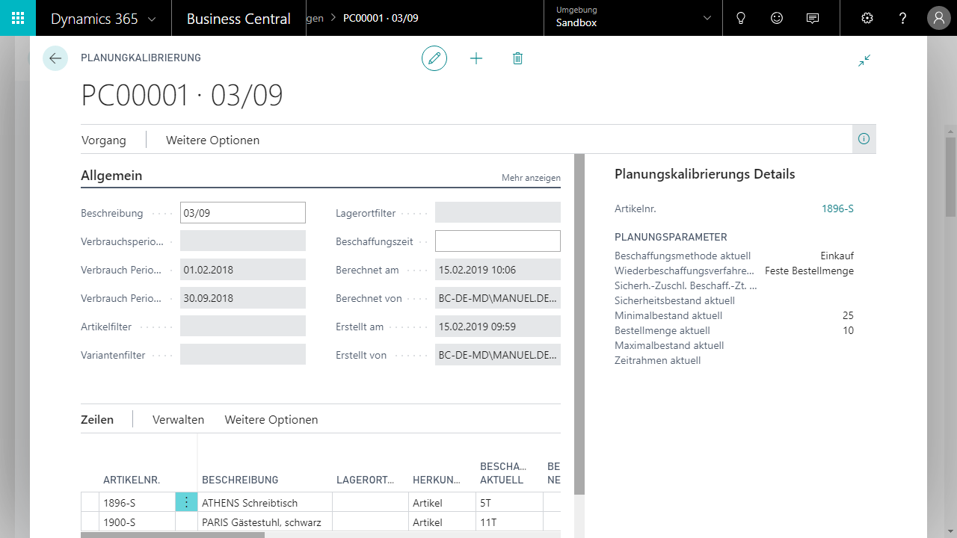Click the LAGERORT... column header
This screenshot has height=538, width=957.
pos(366,480)
